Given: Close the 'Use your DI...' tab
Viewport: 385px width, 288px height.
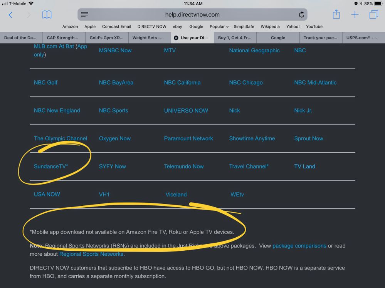Looking at the screenshot, I should [x=176, y=38].
